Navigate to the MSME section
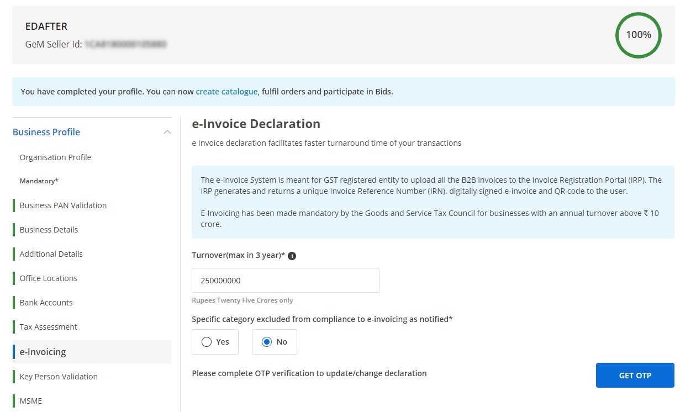This screenshot has width=696, height=412. [30, 400]
